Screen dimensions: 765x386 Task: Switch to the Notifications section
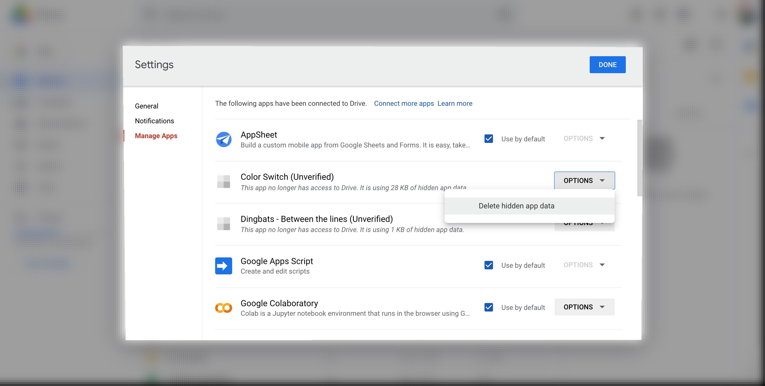pyautogui.click(x=154, y=121)
